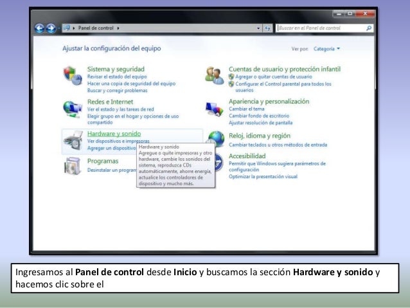Open the Redes e Internet globe icon

coord(73,109)
